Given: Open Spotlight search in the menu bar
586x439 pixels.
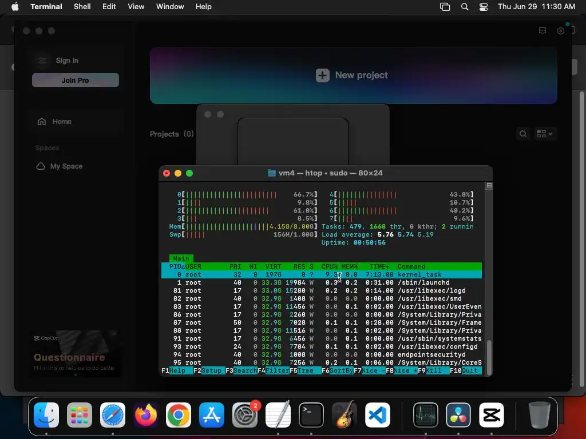Looking at the screenshot, I should point(465,7).
